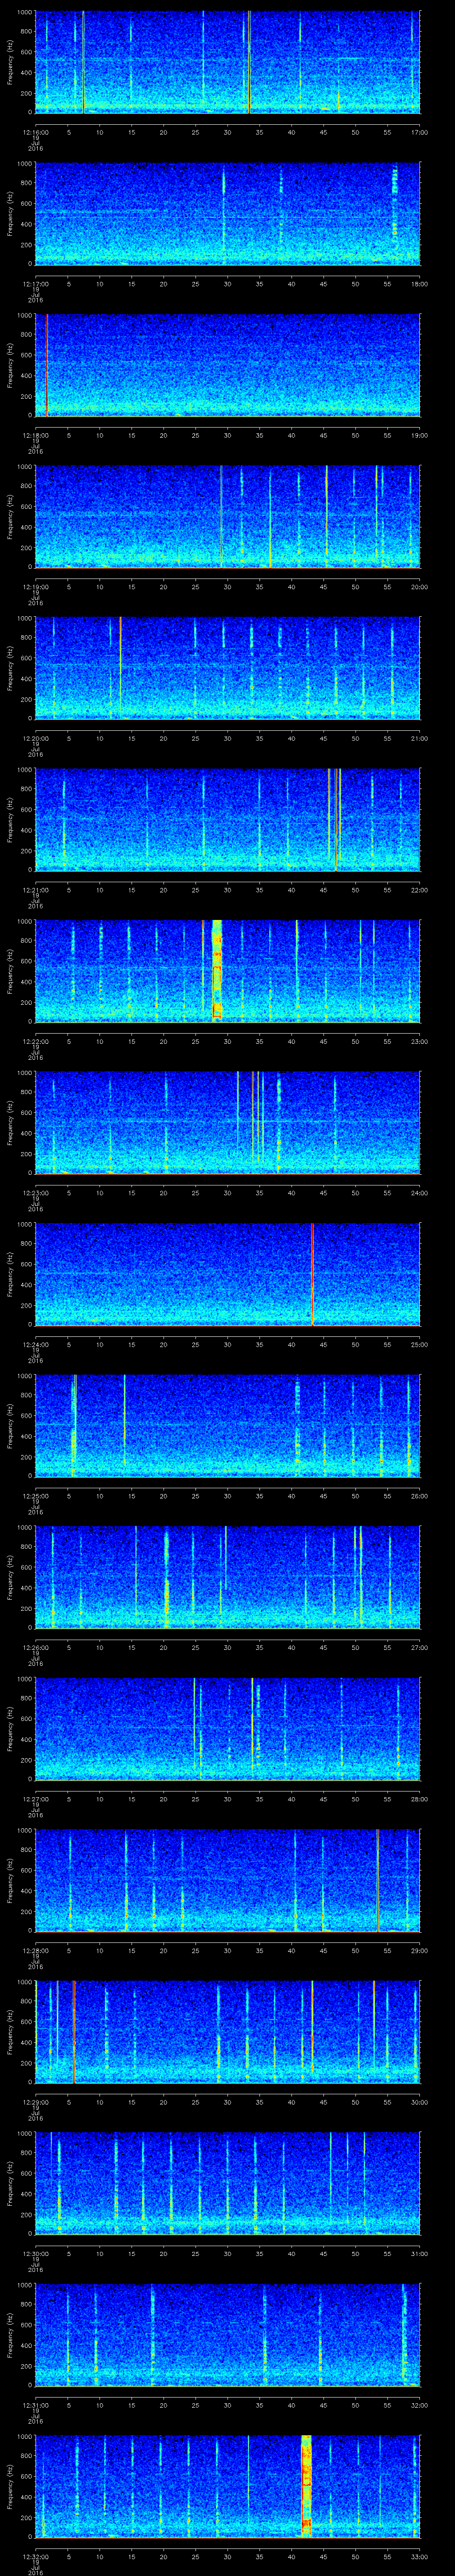This screenshot has width=455, height=2576.
Task: Select the spectrogram panel starting at 12:20:00
Action: [x=227, y=668]
